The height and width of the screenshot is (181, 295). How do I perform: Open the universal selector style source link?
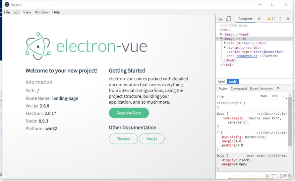[272, 133]
